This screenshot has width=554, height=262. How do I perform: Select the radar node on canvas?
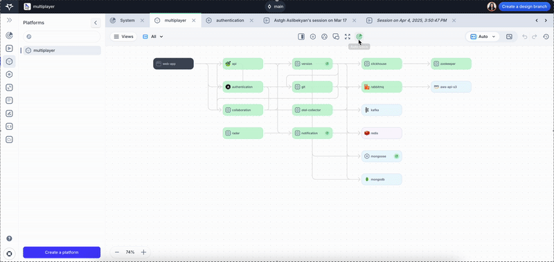pos(243,133)
